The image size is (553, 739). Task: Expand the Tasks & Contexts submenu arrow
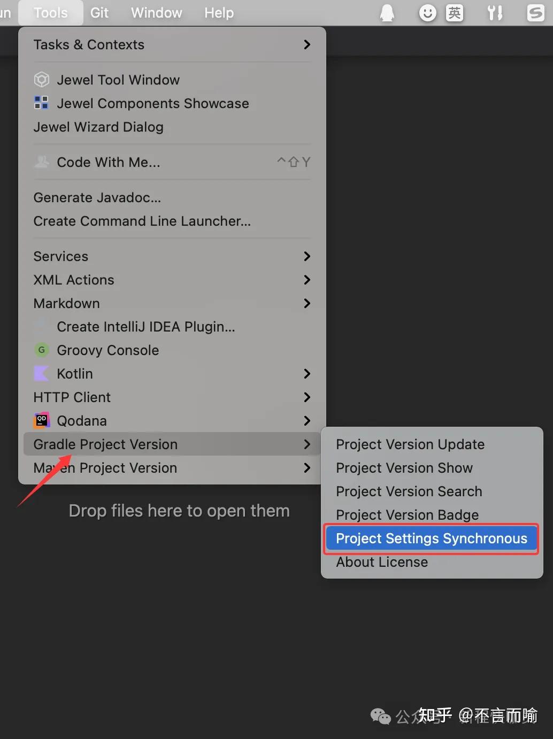point(307,44)
